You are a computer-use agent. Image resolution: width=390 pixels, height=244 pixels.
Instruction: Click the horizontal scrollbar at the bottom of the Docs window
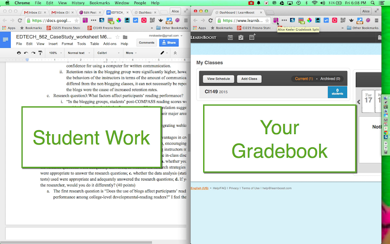(x=76, y=242)
